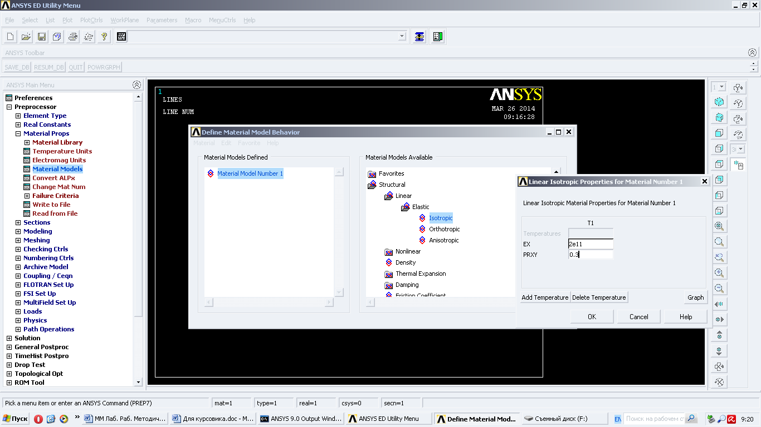Click Cancel in Linear Isotropic Properties dialog
Image resolution: width=761 pixels, height=427 pixels.
pyautogui.click(x=638, y=316)
